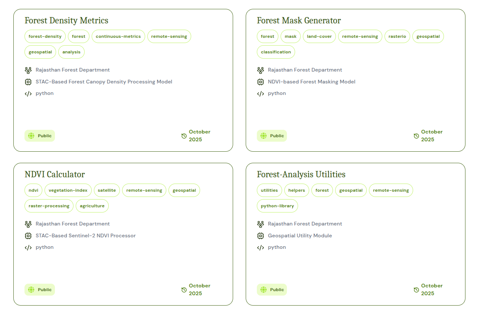Click history clock icon in NDVI Calculator card

(x=184, y=290)
